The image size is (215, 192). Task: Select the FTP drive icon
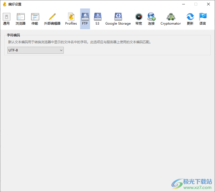point(85,17)
